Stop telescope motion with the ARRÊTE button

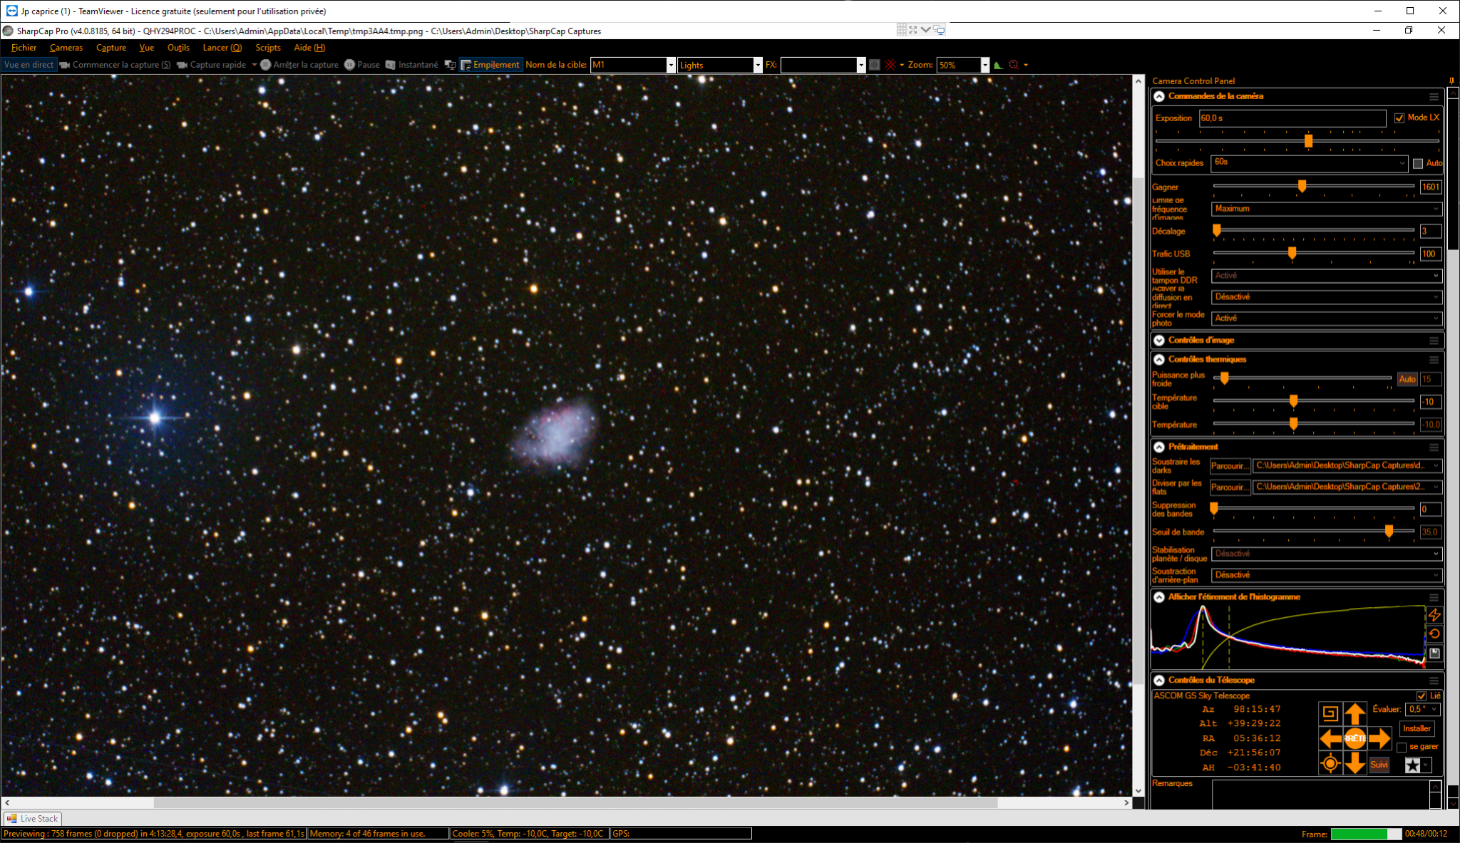1355,738
